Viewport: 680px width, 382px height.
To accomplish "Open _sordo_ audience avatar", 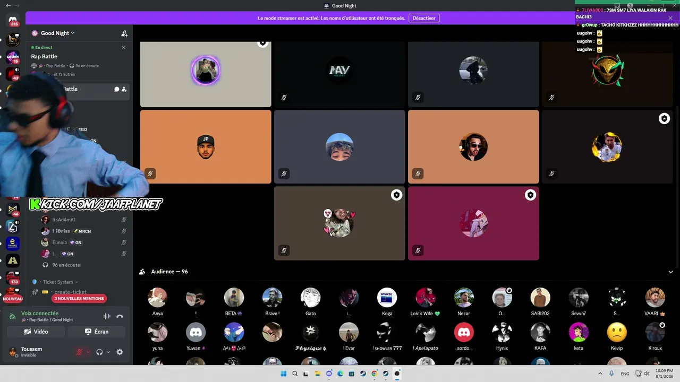I will point(464,332).
